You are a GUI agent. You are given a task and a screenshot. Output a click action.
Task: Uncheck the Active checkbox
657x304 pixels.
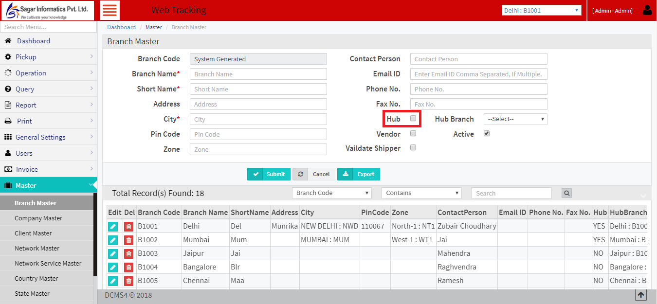(x=486, y=133)
